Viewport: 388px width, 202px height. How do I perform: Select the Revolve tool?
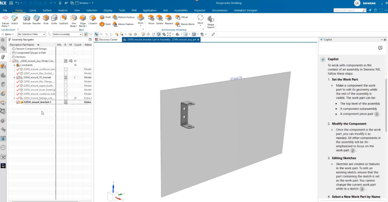point(36,20)
